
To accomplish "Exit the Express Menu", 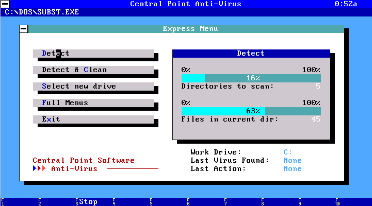I will point(93,119).
